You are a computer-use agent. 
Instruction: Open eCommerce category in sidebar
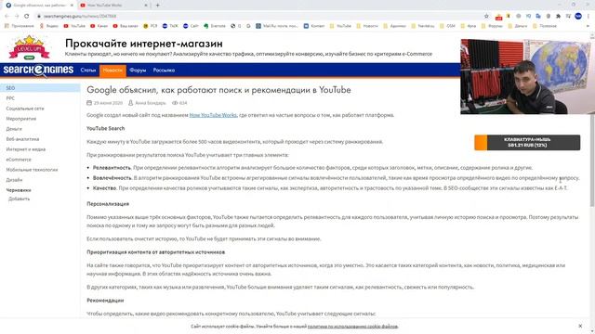point(19,160)
